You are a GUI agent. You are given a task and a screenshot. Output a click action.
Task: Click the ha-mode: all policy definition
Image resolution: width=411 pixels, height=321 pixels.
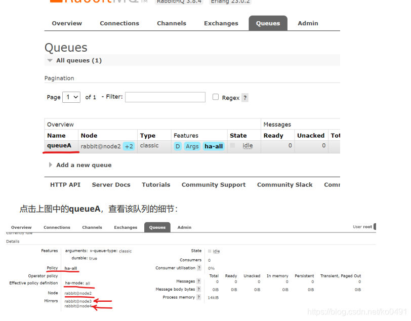(77, 283)
